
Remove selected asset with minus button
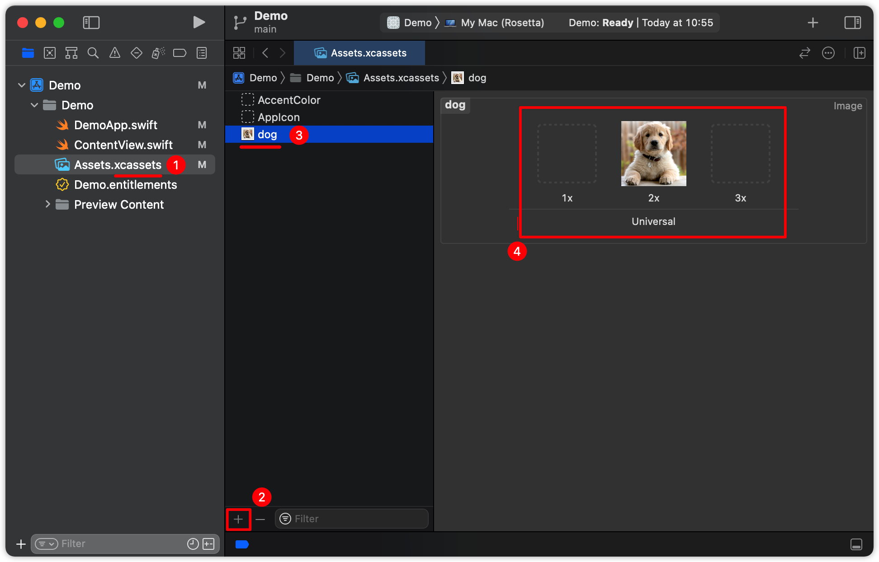[260, 519]
